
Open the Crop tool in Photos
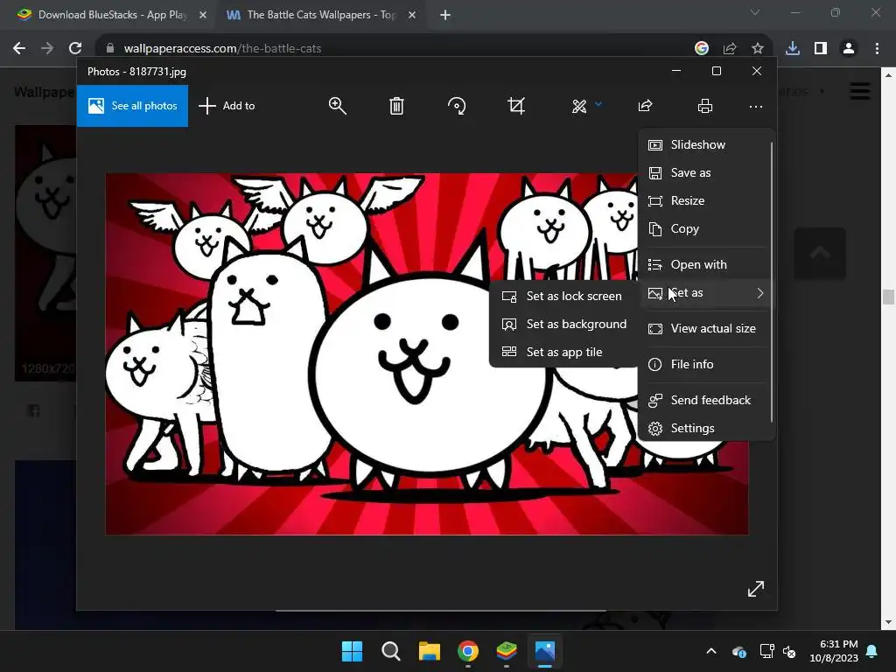[516, 106]
